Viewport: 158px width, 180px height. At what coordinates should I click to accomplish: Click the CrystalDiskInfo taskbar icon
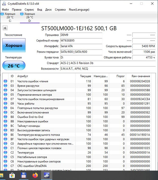click(x=47, y=175)
